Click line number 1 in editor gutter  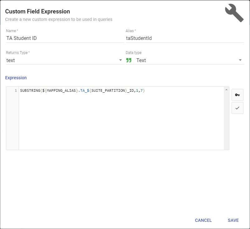point(16,91)
